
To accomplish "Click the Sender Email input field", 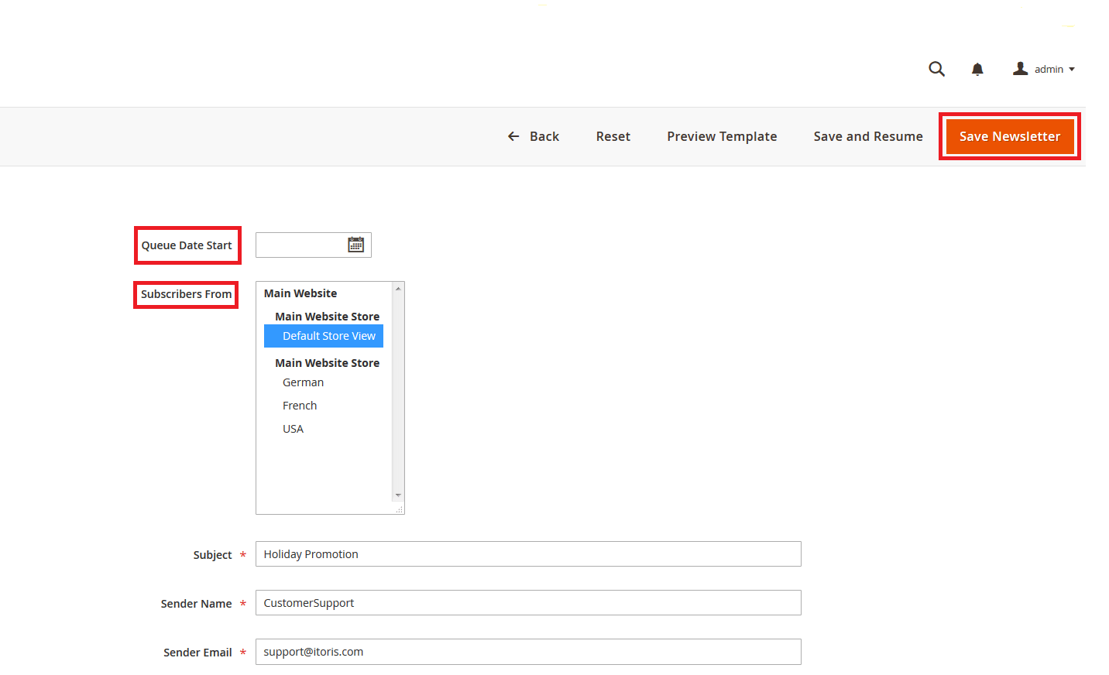I will click(x=528, y=652).
